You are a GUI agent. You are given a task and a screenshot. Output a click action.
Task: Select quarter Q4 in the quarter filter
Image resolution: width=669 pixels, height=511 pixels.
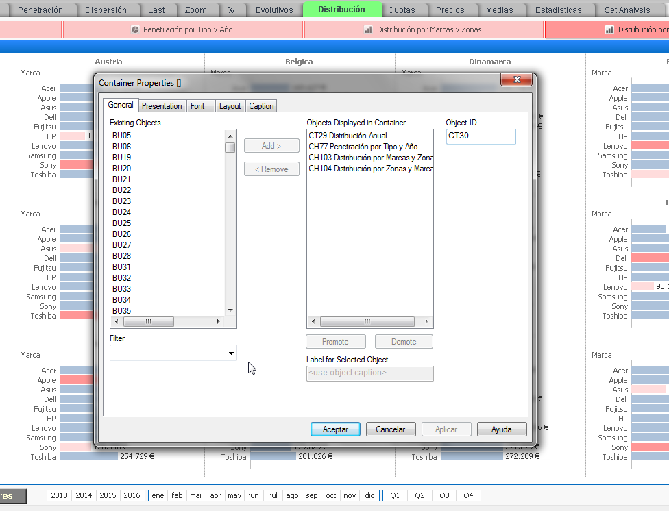pyautogui.click(x=468, y=495)
